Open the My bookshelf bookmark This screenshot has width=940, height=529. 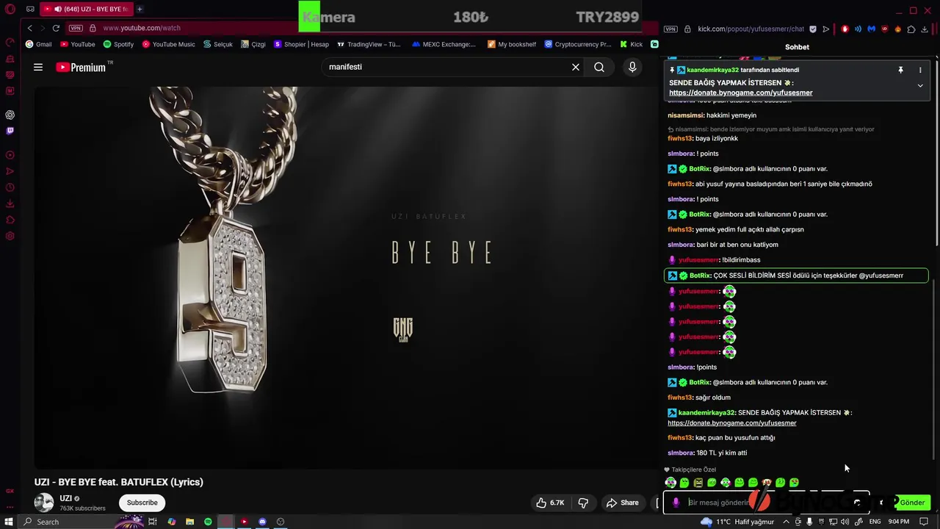tap(511, 44)
